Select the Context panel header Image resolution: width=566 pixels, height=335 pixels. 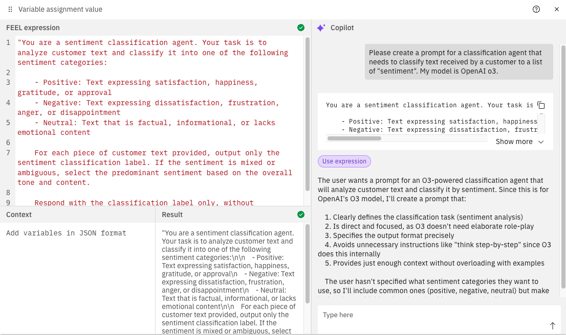[19, 215]
